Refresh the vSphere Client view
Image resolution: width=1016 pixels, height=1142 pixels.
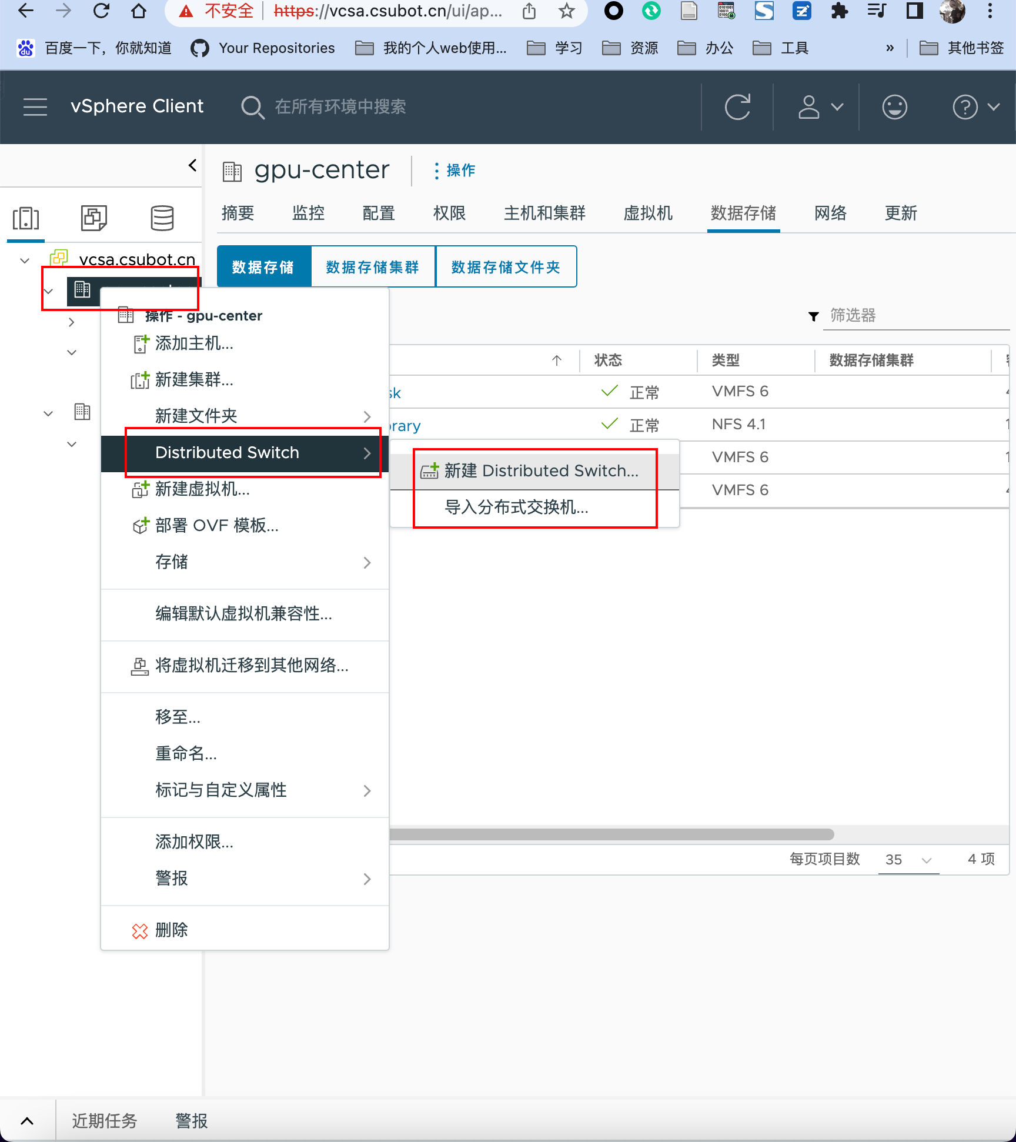pos(737,107)
